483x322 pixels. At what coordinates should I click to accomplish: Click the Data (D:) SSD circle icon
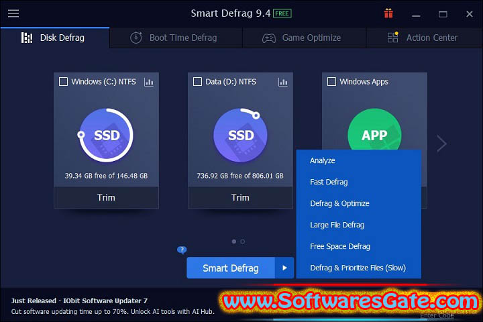point(241,135)
